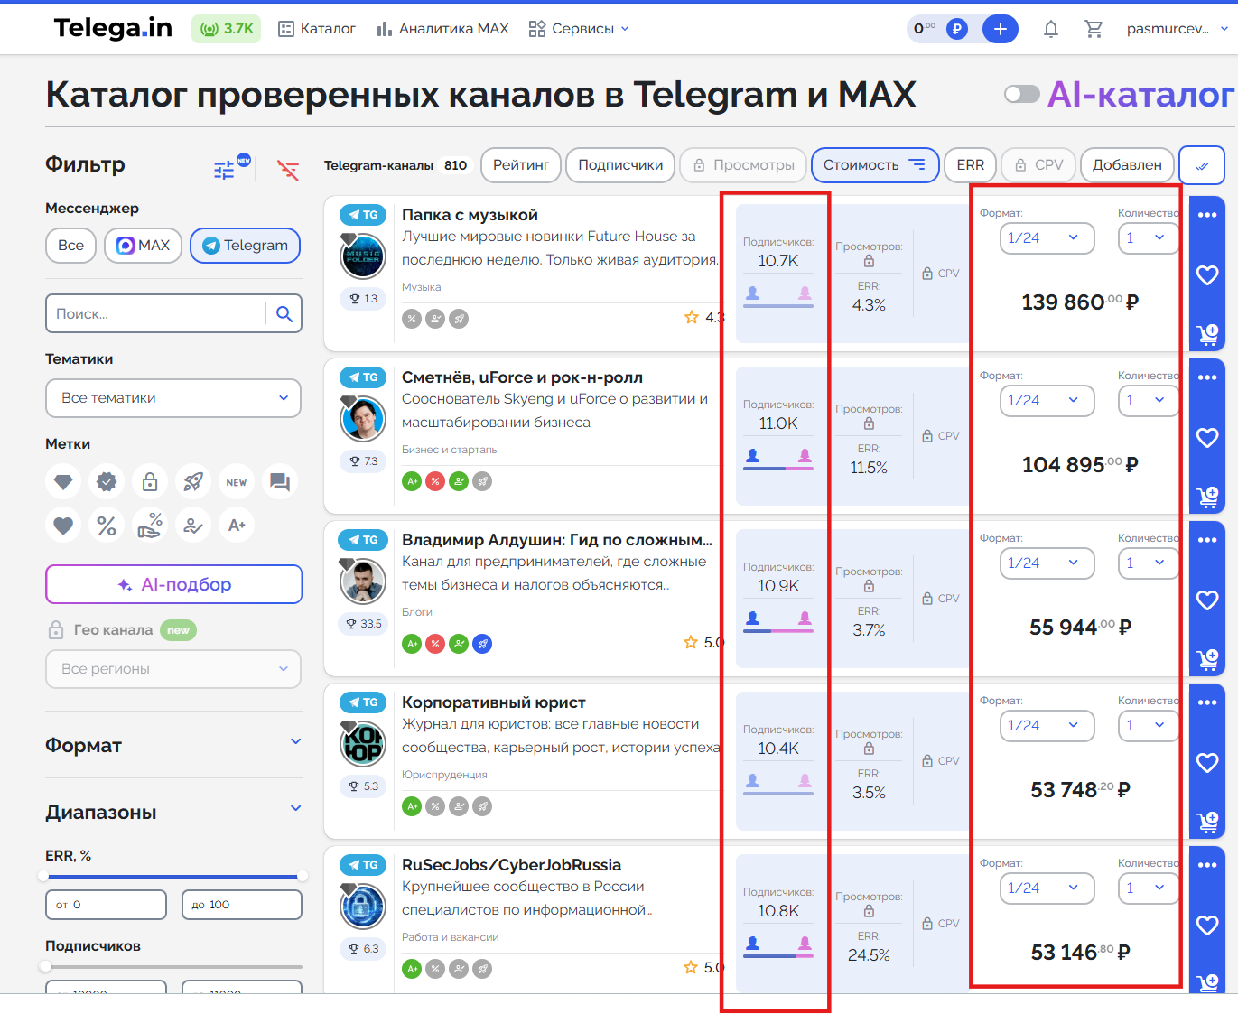Submit search with magnifier icon
The width and height of the screenshot is (1238, 1014).
coord(284,313)
